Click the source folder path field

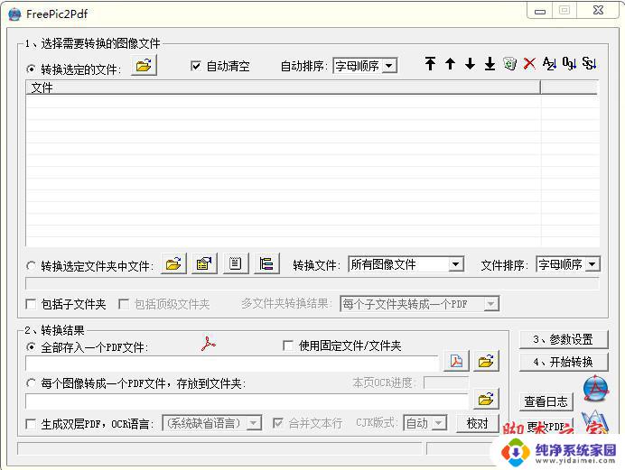312,283
